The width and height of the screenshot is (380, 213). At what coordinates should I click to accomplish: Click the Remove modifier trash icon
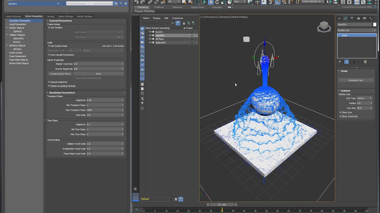click(x=358, y=62)
